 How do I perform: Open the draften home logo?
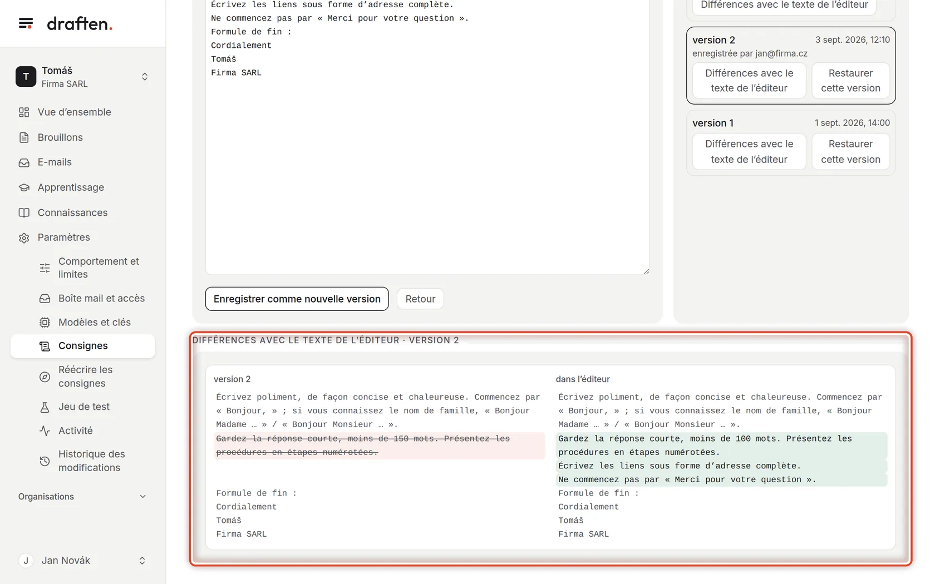(x=80, y=23)
